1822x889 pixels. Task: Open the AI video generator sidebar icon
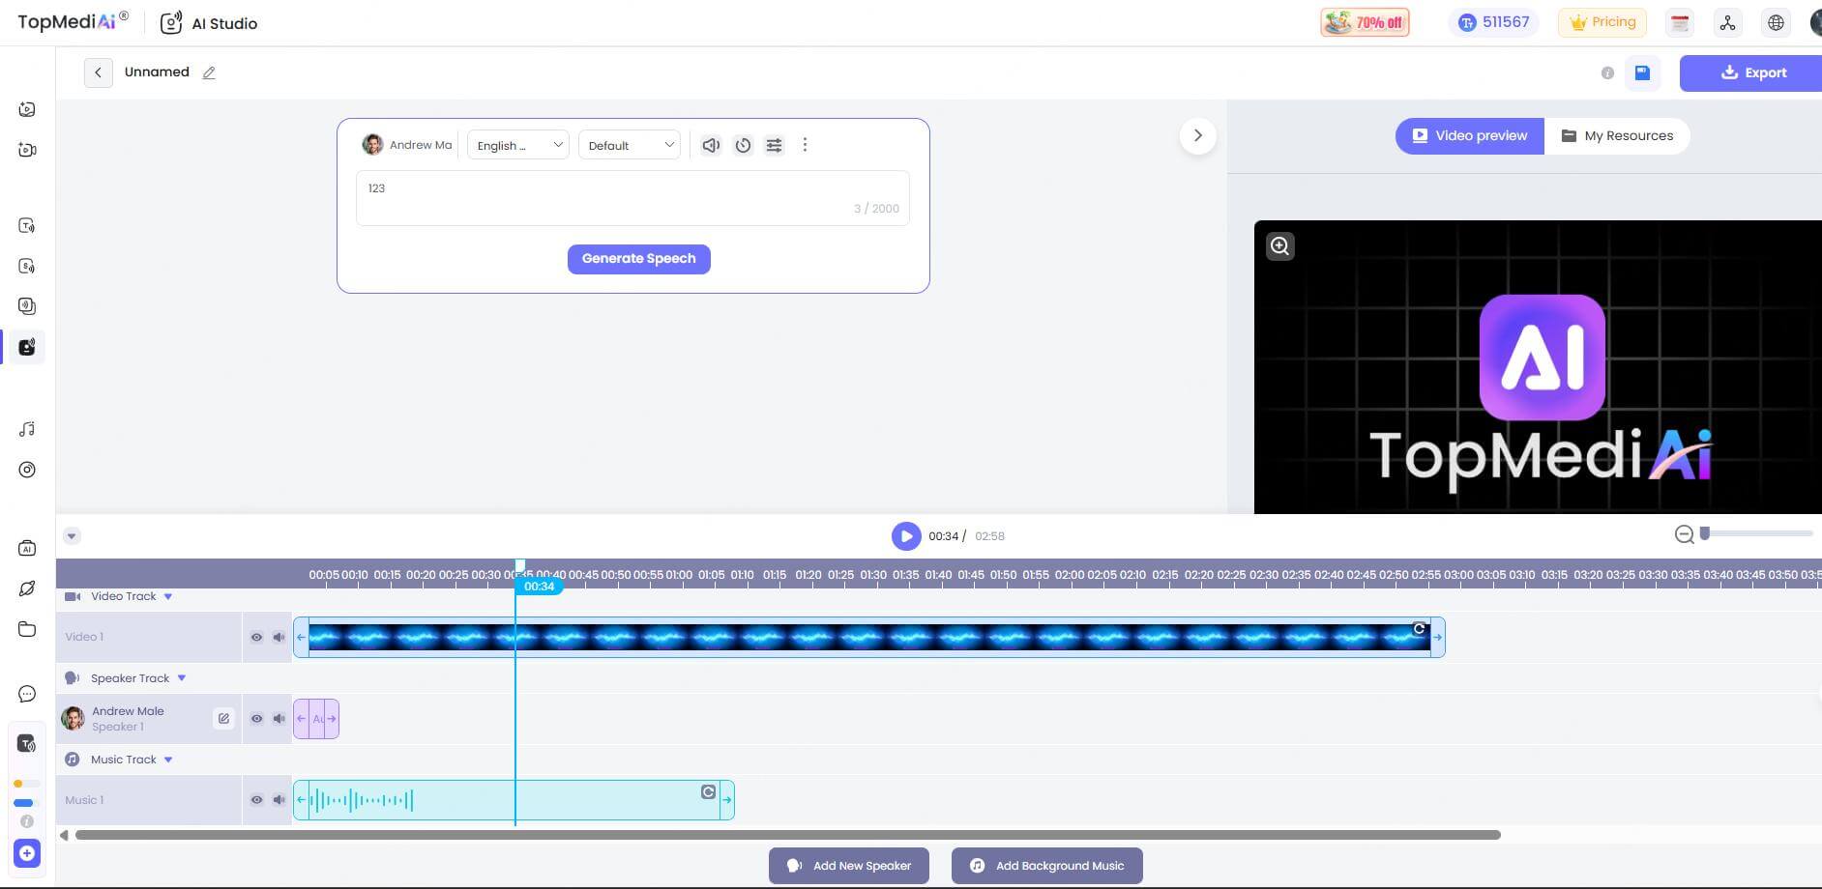coord(27,150)
